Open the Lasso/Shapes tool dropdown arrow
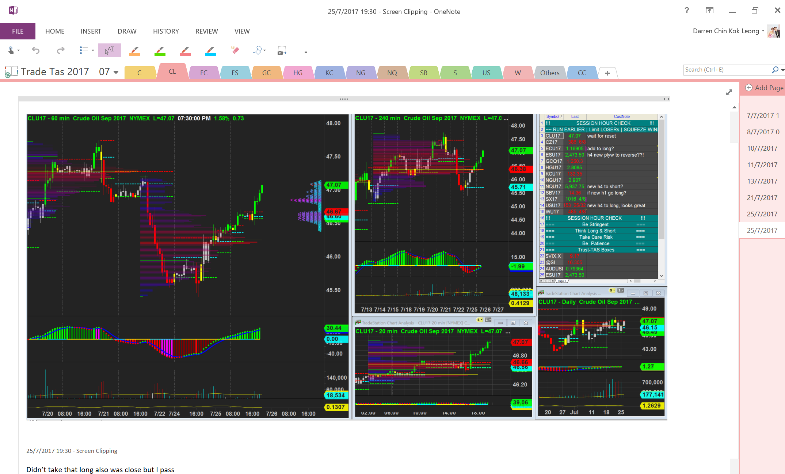 (264, 50)
